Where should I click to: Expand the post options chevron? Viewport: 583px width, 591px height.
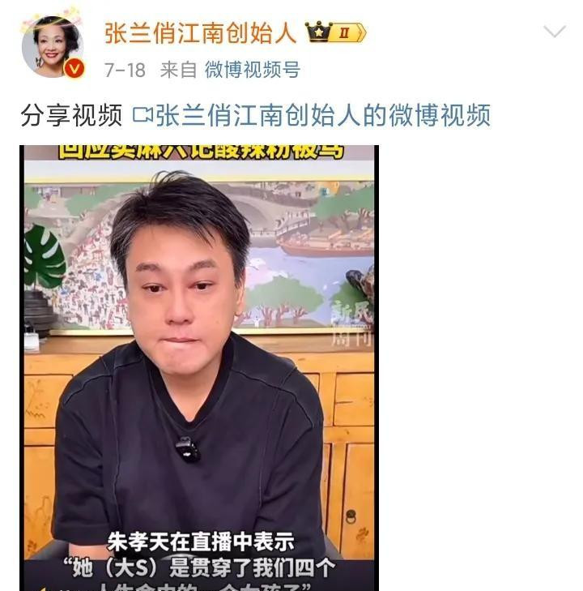[555, 32]
